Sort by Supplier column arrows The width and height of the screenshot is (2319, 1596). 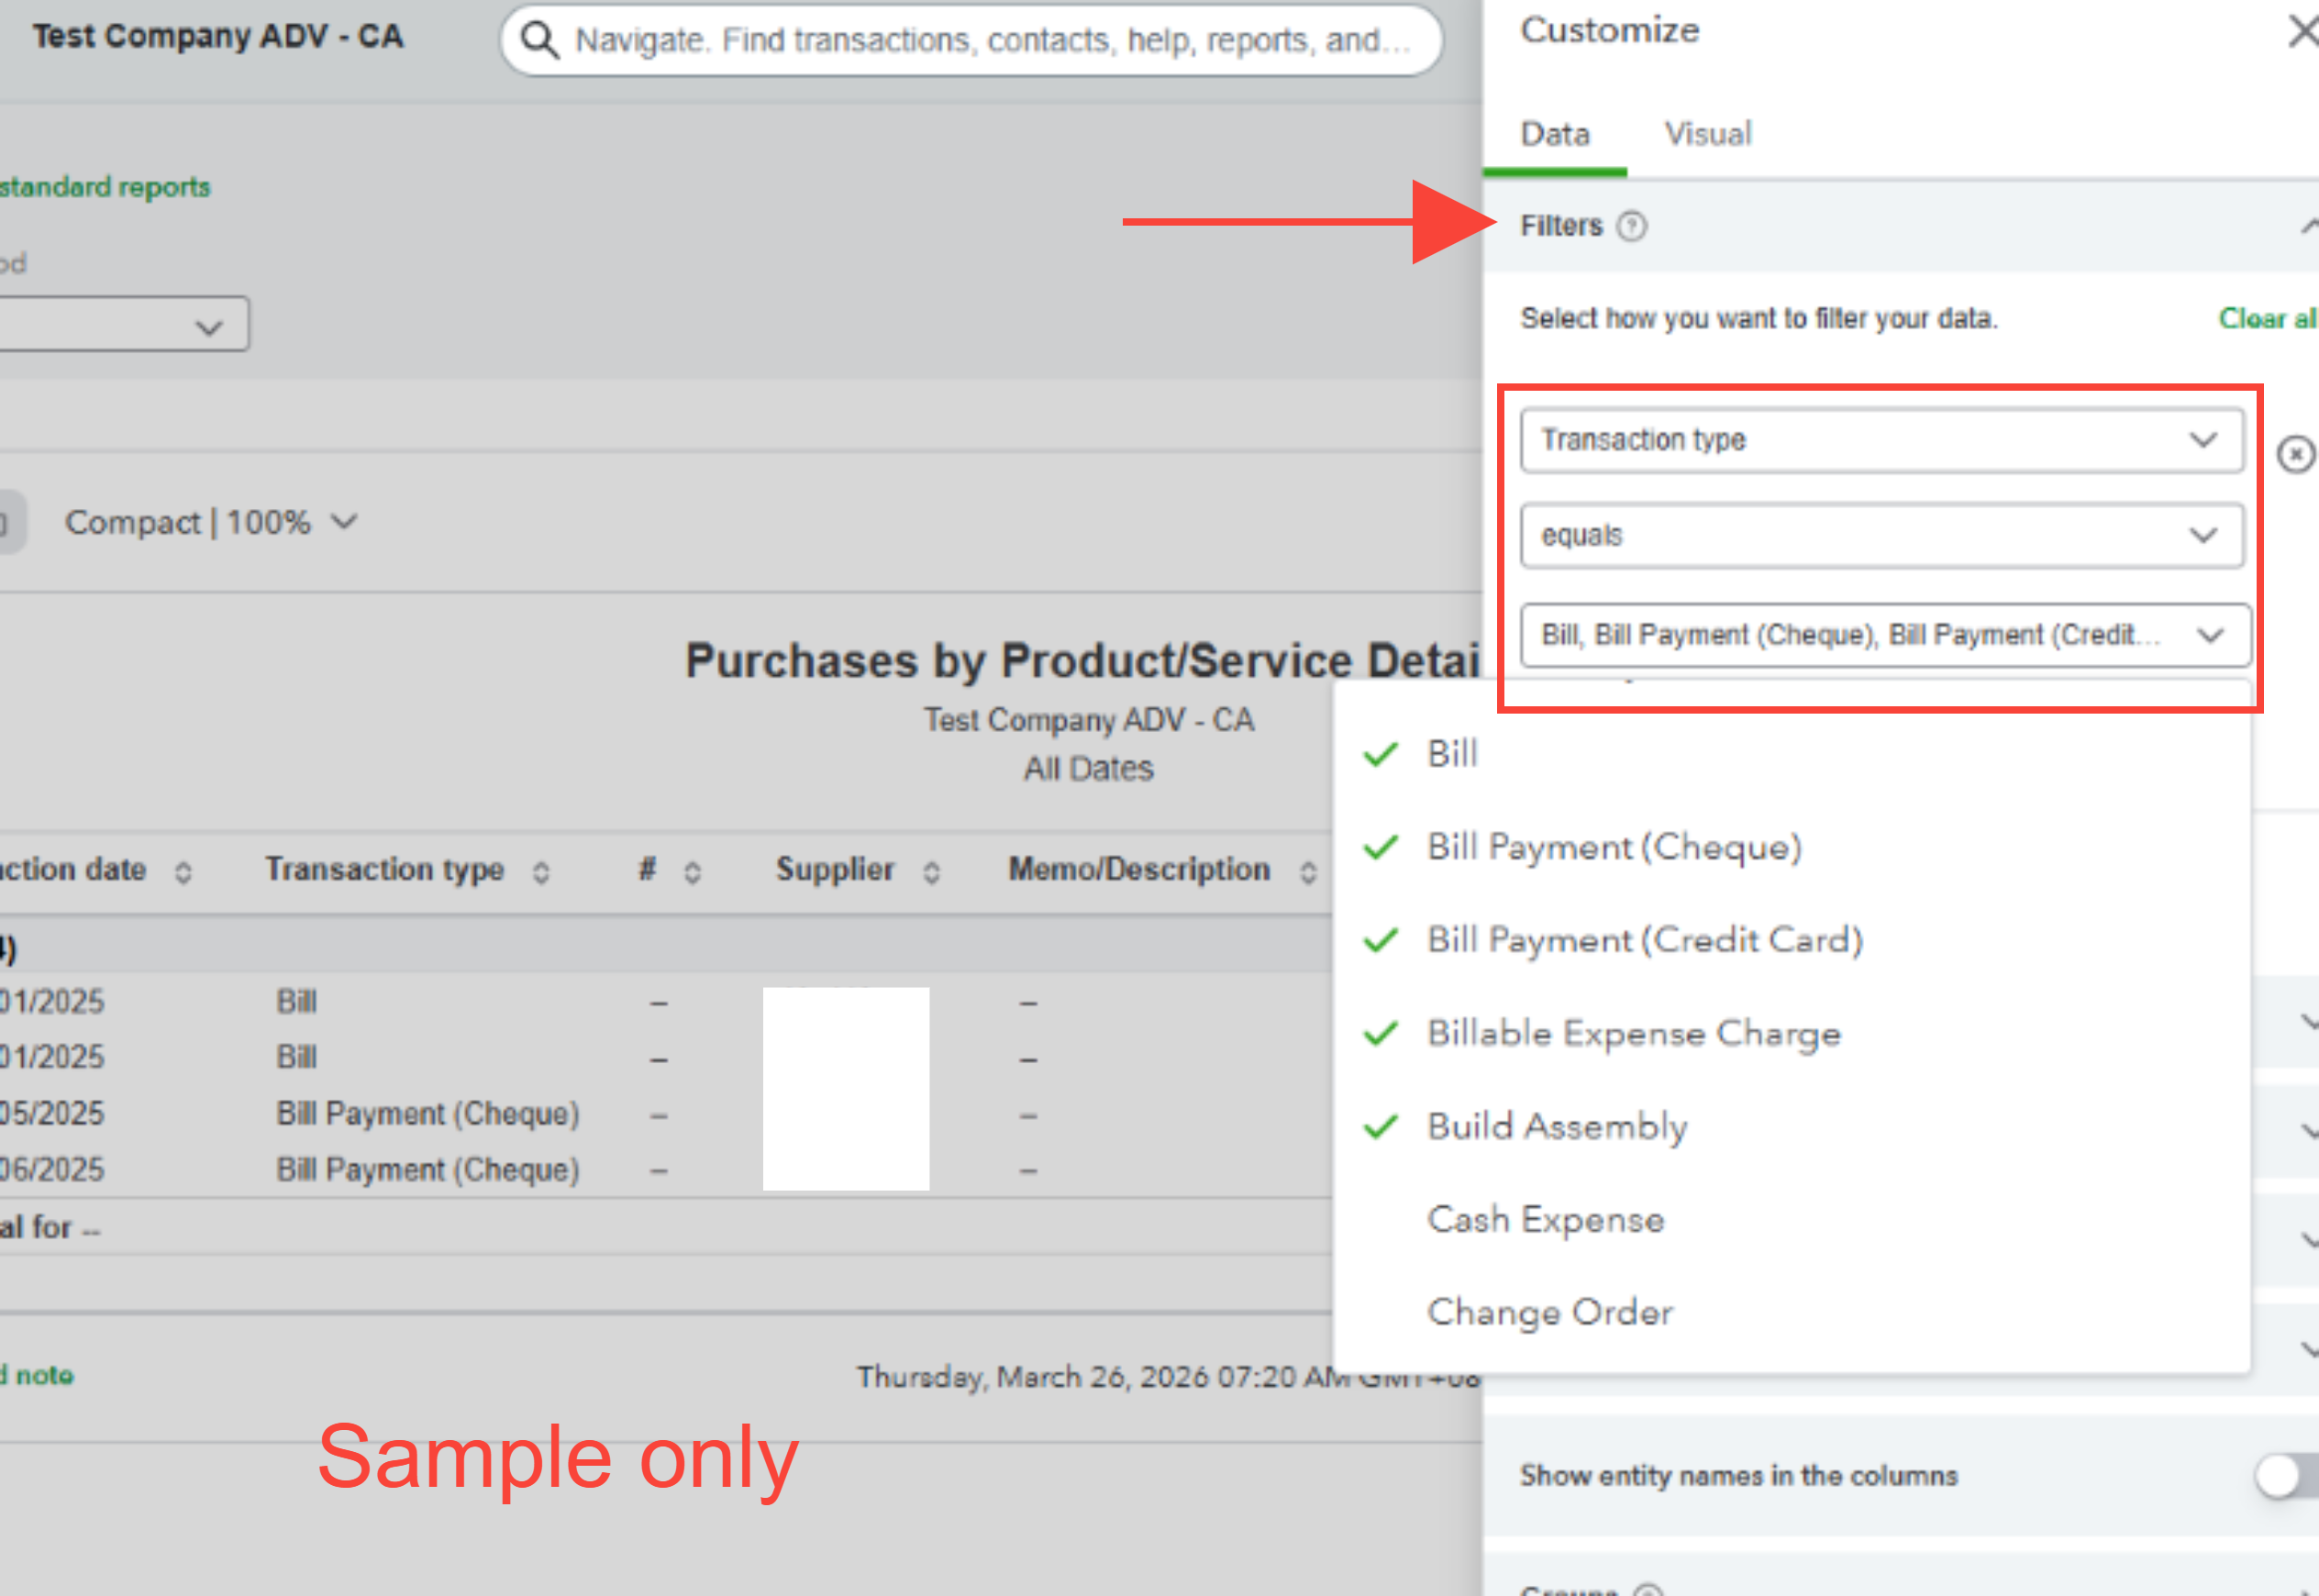pyautogui.click(x=931, y=872)
